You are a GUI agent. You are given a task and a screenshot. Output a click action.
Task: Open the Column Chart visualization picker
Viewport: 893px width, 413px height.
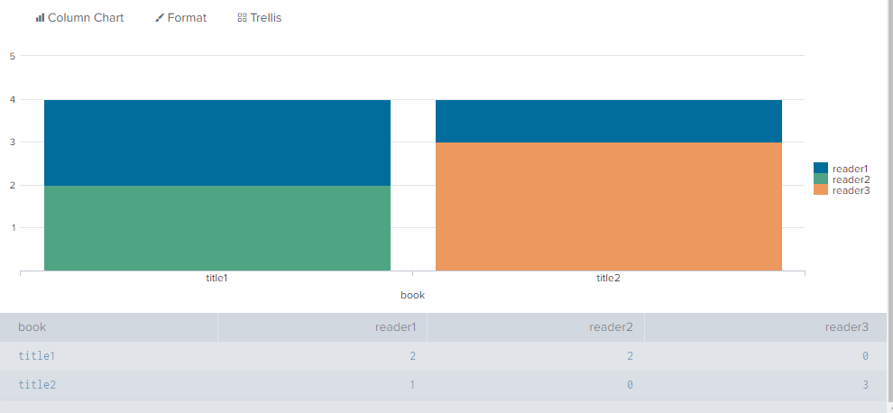coord(79,18)
